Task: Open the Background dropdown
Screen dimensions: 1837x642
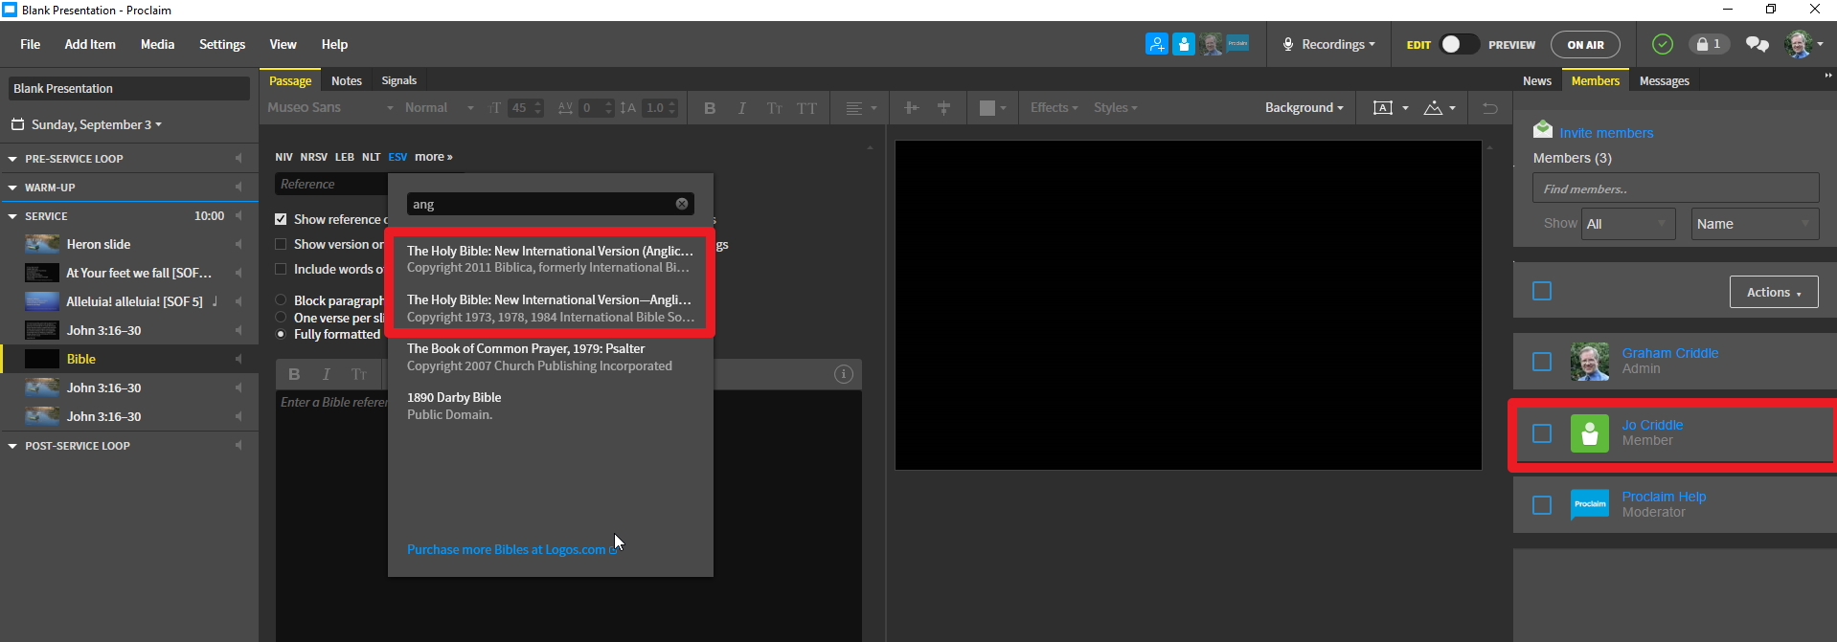Action: pos(1304,108)
